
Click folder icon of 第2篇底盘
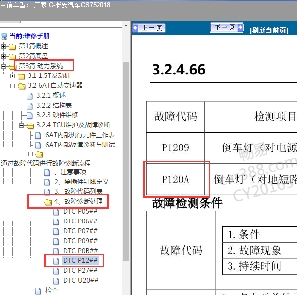click(x=12, y=57)
